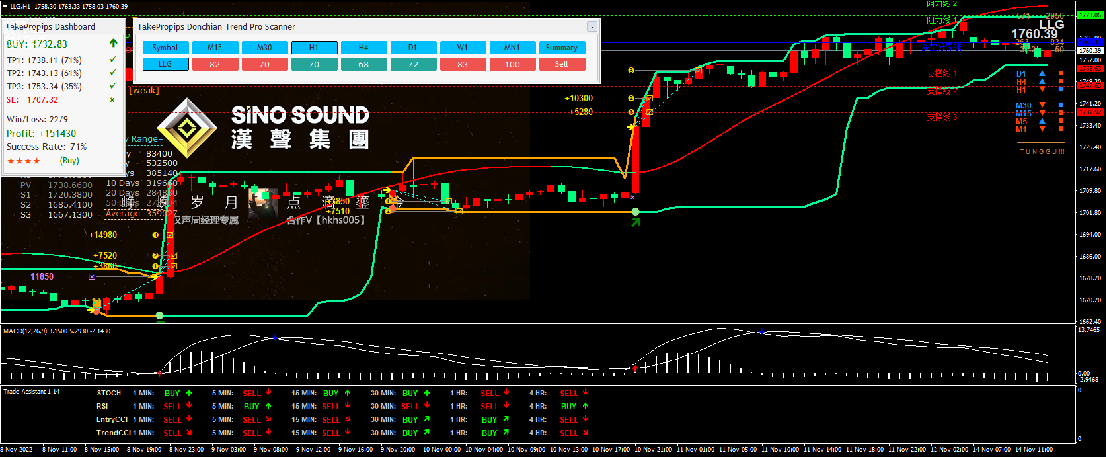The image size is (1107, 457).
Task: Click the STOCH 1 MIN buy arrow
Action: [189, 393]
